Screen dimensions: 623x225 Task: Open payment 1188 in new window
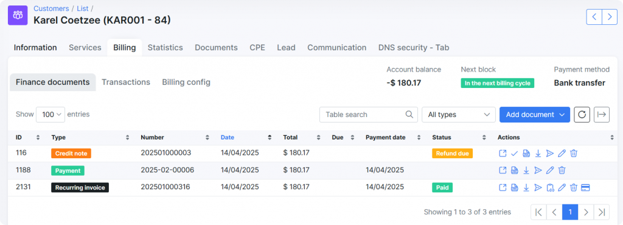[x=503, y=170]
